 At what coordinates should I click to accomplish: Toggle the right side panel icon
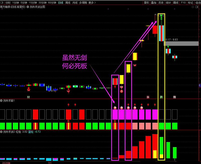pyautogui.click(x=197, y=7)
